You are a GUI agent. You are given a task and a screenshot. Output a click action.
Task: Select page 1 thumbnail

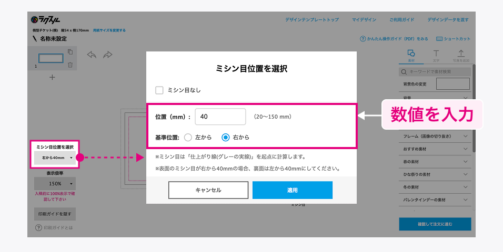51,58
